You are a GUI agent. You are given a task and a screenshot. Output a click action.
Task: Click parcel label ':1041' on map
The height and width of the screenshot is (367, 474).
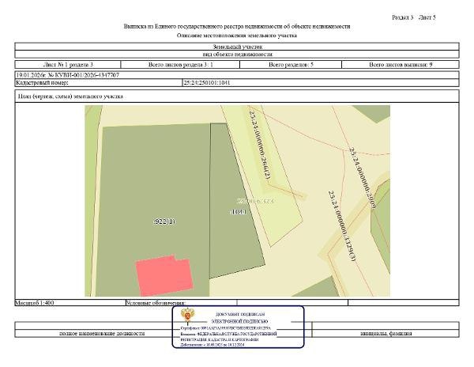tap(239, 212)
